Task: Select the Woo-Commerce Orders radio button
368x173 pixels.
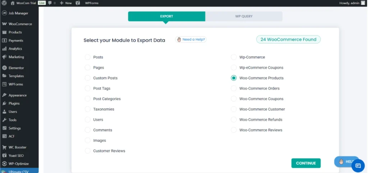Action: [234, 88]
